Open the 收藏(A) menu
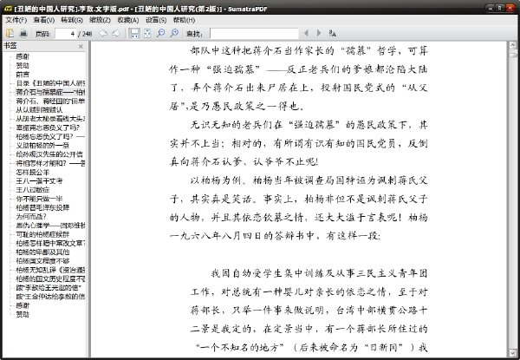 (128, 20)
